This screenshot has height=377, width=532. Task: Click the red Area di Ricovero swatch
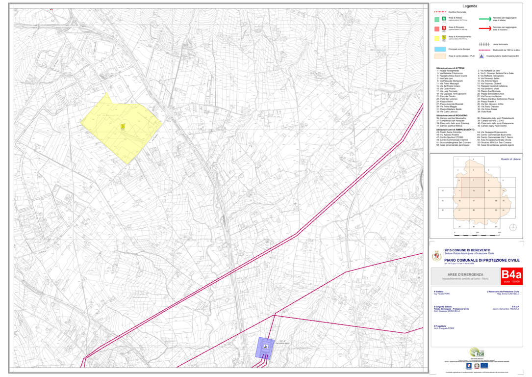click(x=437, y=29)
